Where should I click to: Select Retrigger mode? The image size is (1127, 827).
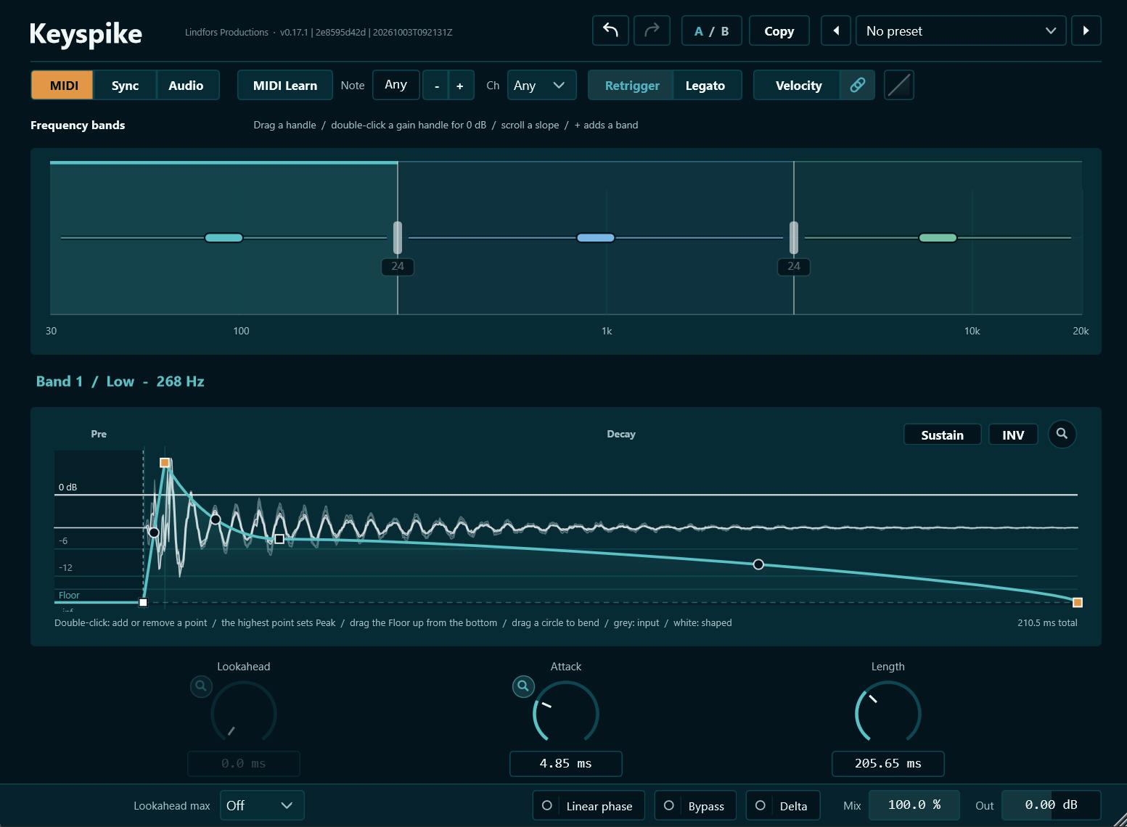tap(631, 86)
